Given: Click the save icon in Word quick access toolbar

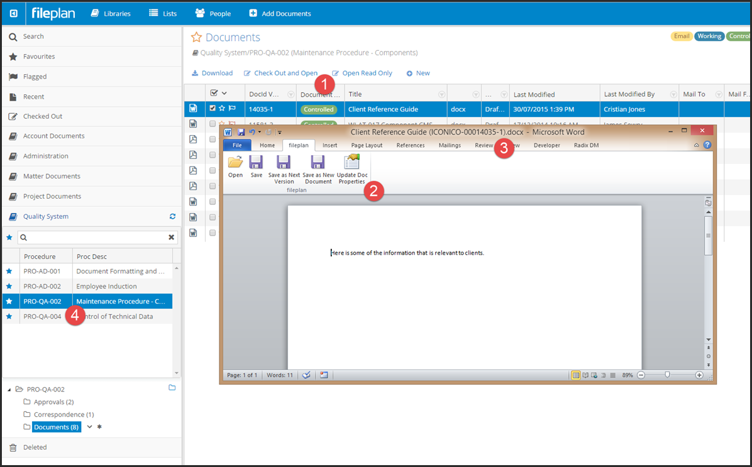Looking at the screenshot, I should click(241, 132).
